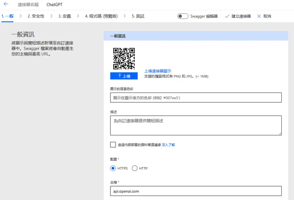294x200 pixels.
Task: Go to the 5. 測試 step
Action: point(138,16)
